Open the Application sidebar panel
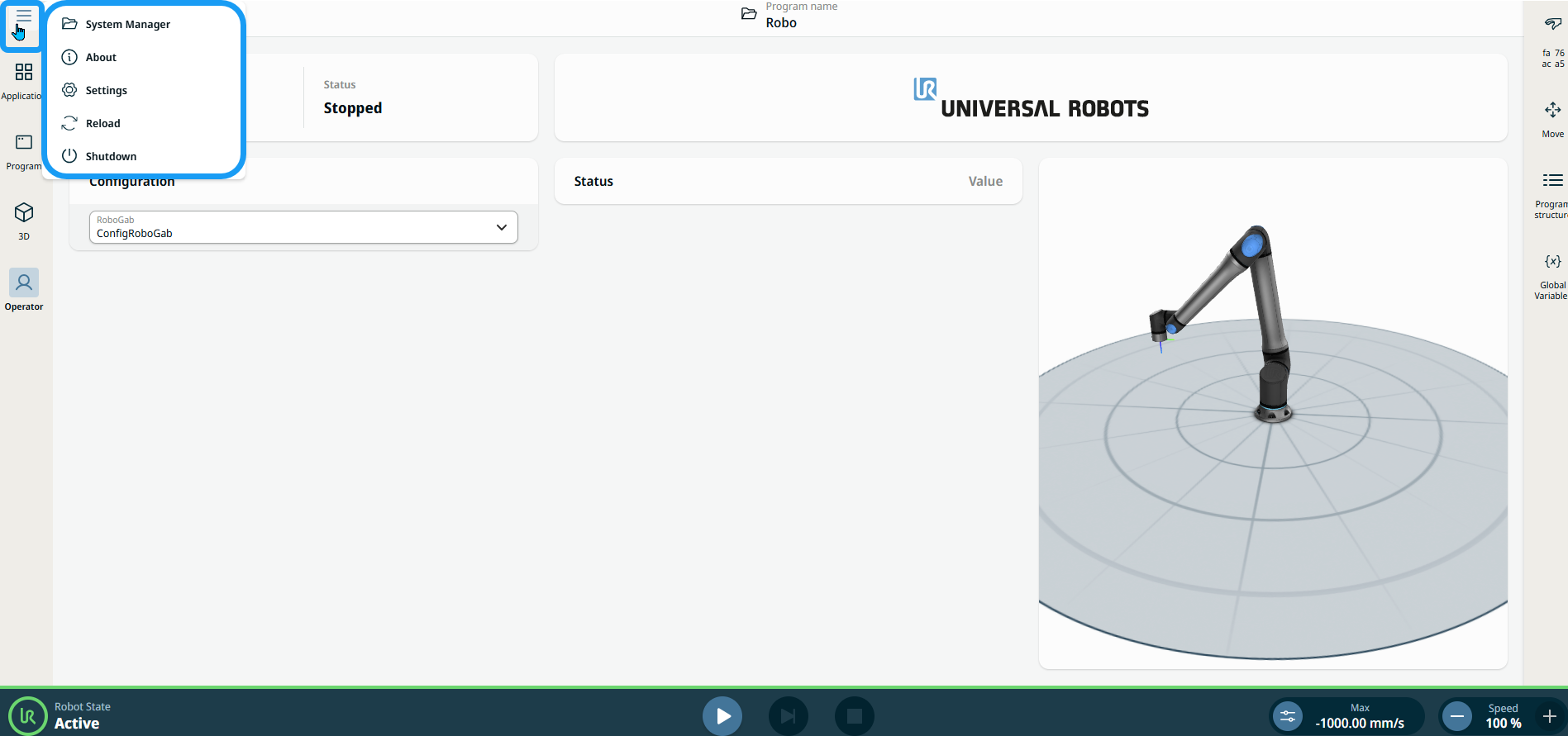Viewport: 1568px width, 736px height. click(23, 80)
